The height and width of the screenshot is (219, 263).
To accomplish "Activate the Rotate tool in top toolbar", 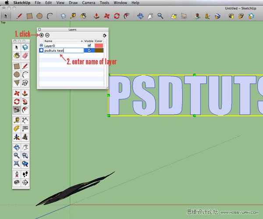I will click(x=117, y=16).
